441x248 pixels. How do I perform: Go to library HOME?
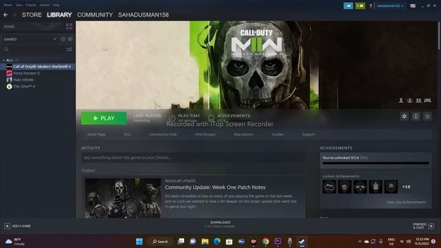[x=9, y=26]
